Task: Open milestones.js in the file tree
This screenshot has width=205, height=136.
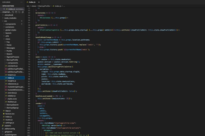Action: tap(13, 84)
